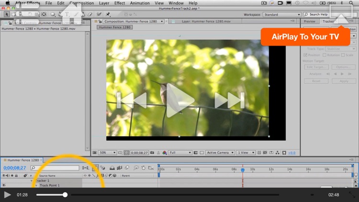Open the Animation menu
Viewport: 359px width, 202px height.
click(x=140, y=3)
